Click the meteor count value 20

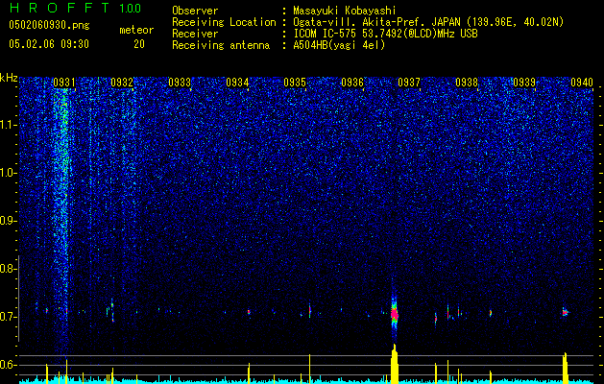click(x=139, y=44)
